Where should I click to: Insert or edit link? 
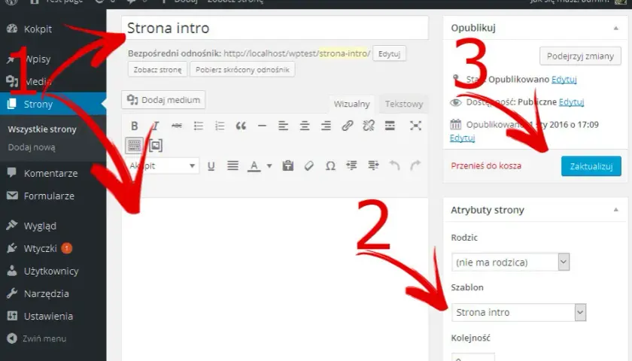pyautogui.click(x=348, y=126)
